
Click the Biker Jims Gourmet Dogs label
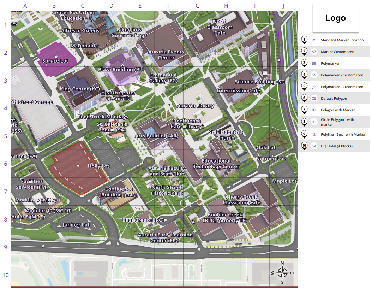[129, 33]
